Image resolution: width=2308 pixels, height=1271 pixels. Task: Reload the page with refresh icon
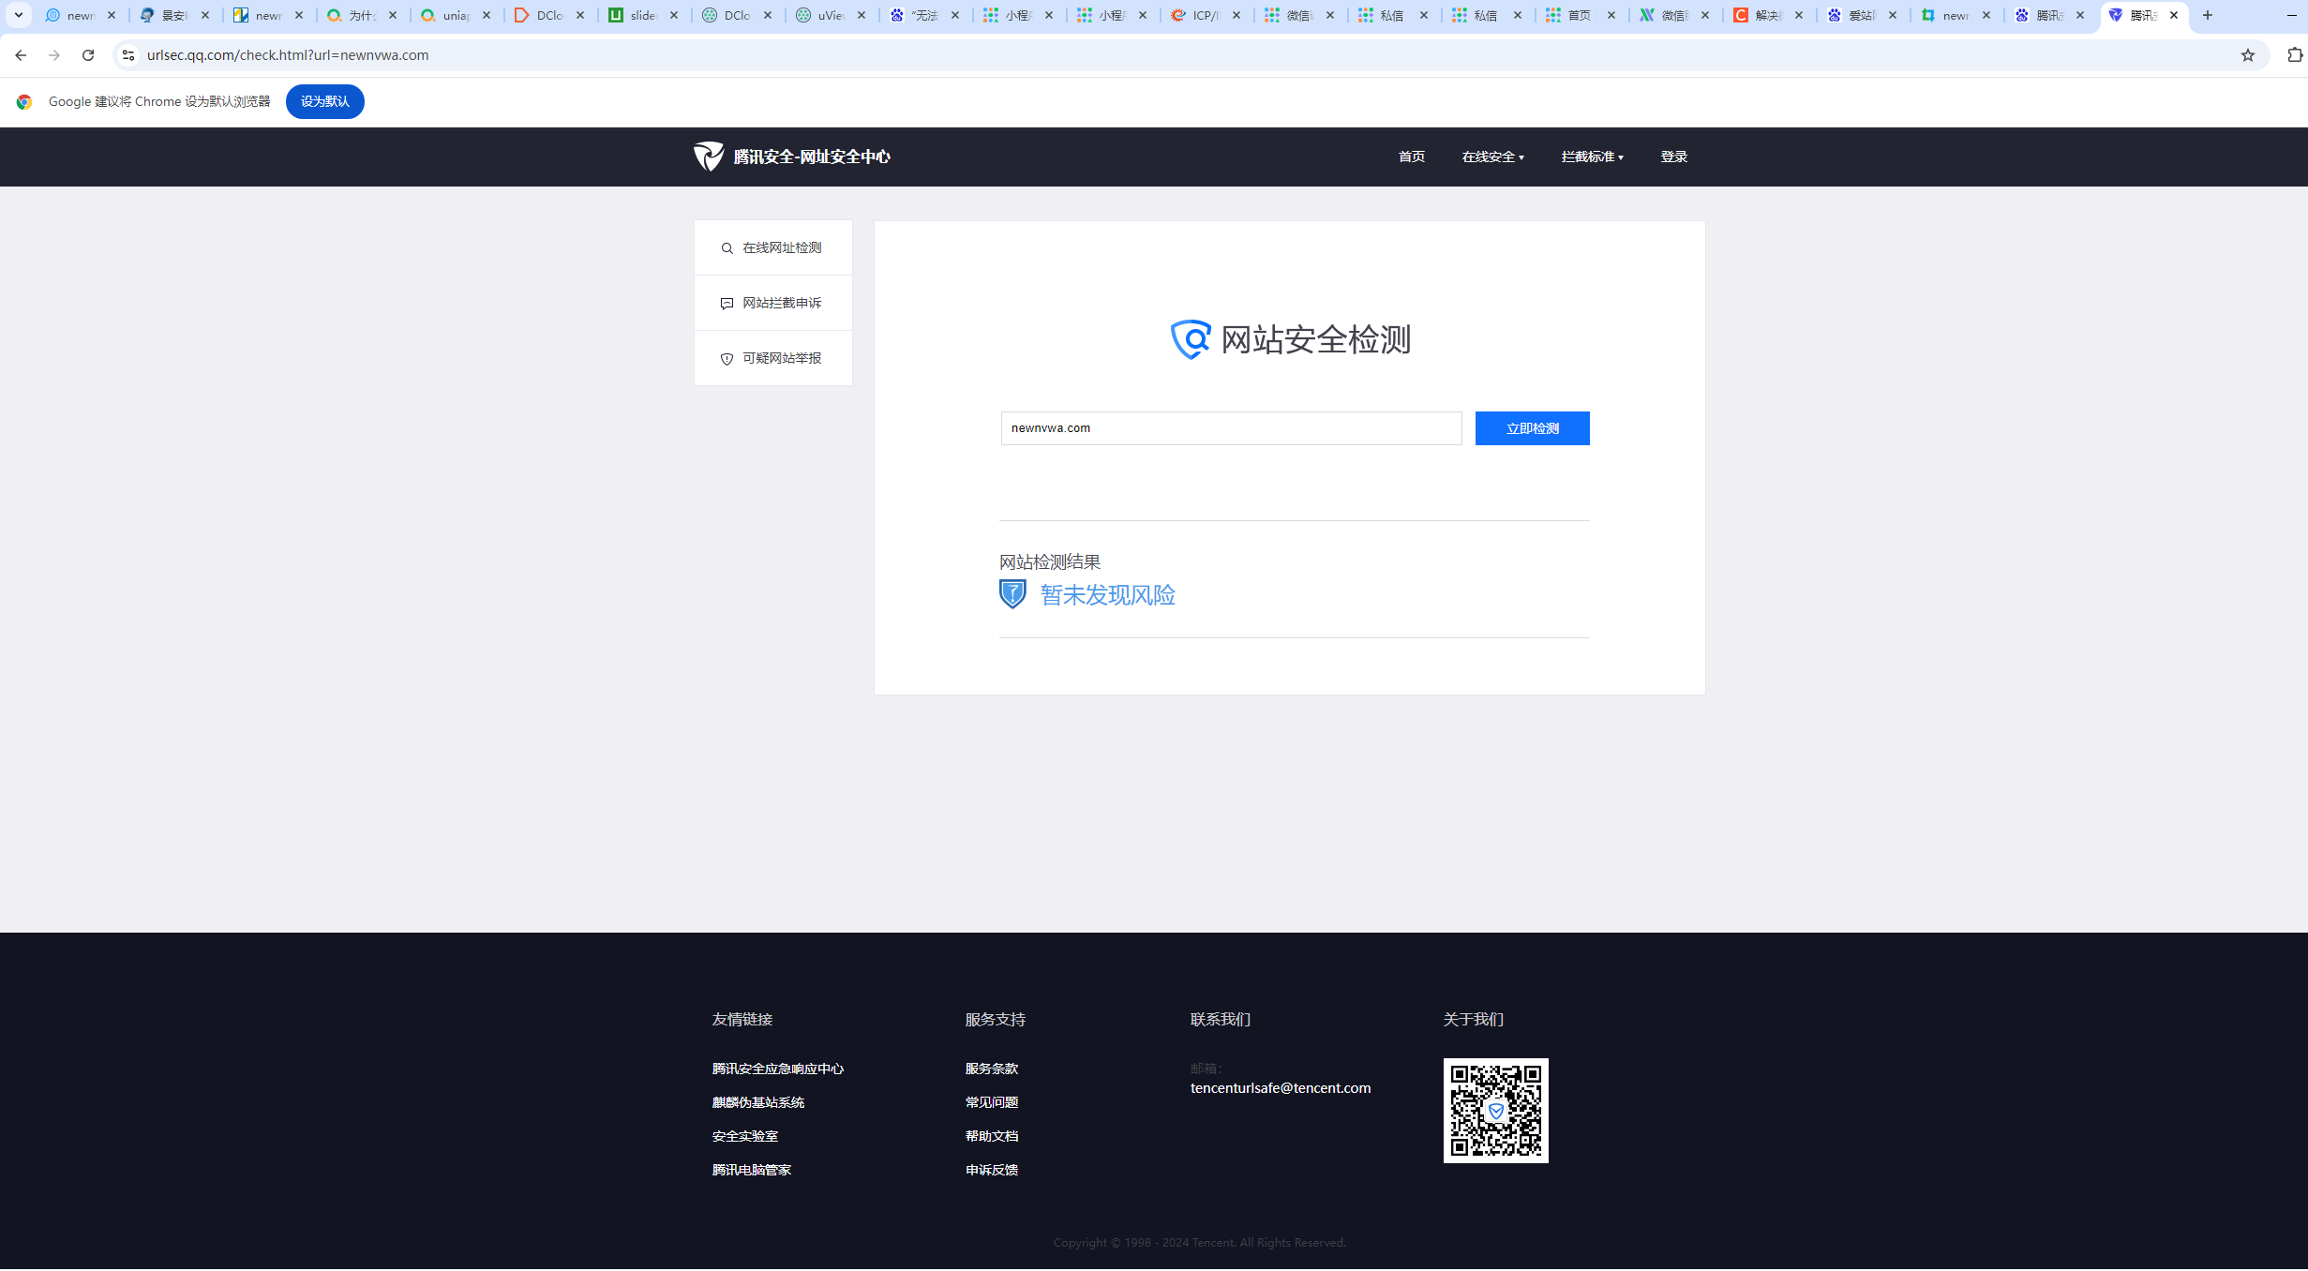point(88,55)
